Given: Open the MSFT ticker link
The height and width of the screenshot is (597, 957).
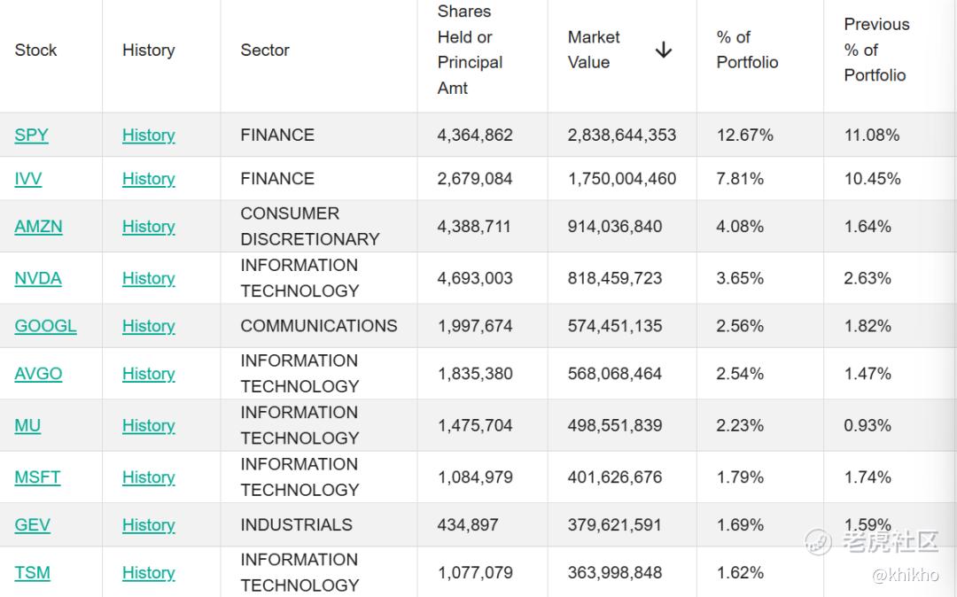Looking at the screenshot, I should pos(37,477).
